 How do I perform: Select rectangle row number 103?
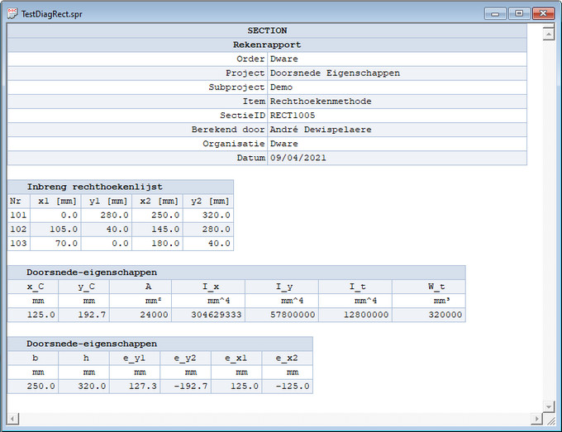tap(18, 244)
